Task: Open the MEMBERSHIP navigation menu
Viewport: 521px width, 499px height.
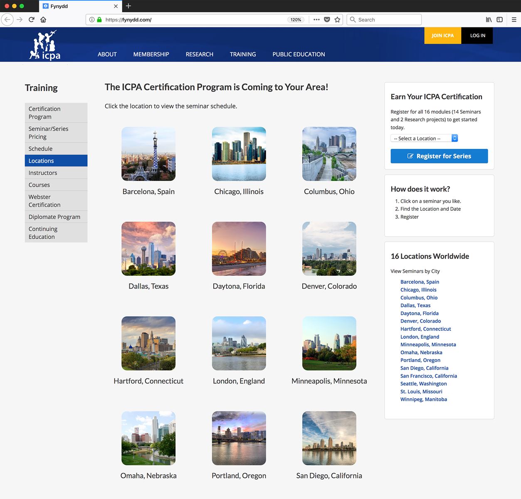Action: [151, 54]
